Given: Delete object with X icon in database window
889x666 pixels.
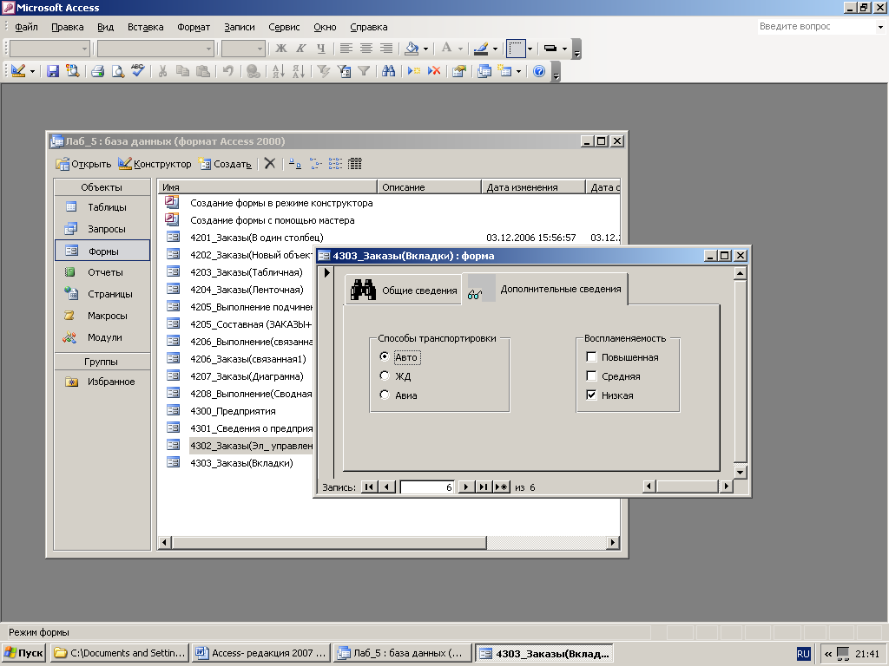Looking at the screenshot, I should (x=270, y=164).
